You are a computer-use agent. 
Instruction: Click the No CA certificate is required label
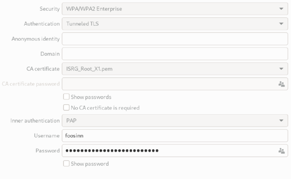pos(105,108)
